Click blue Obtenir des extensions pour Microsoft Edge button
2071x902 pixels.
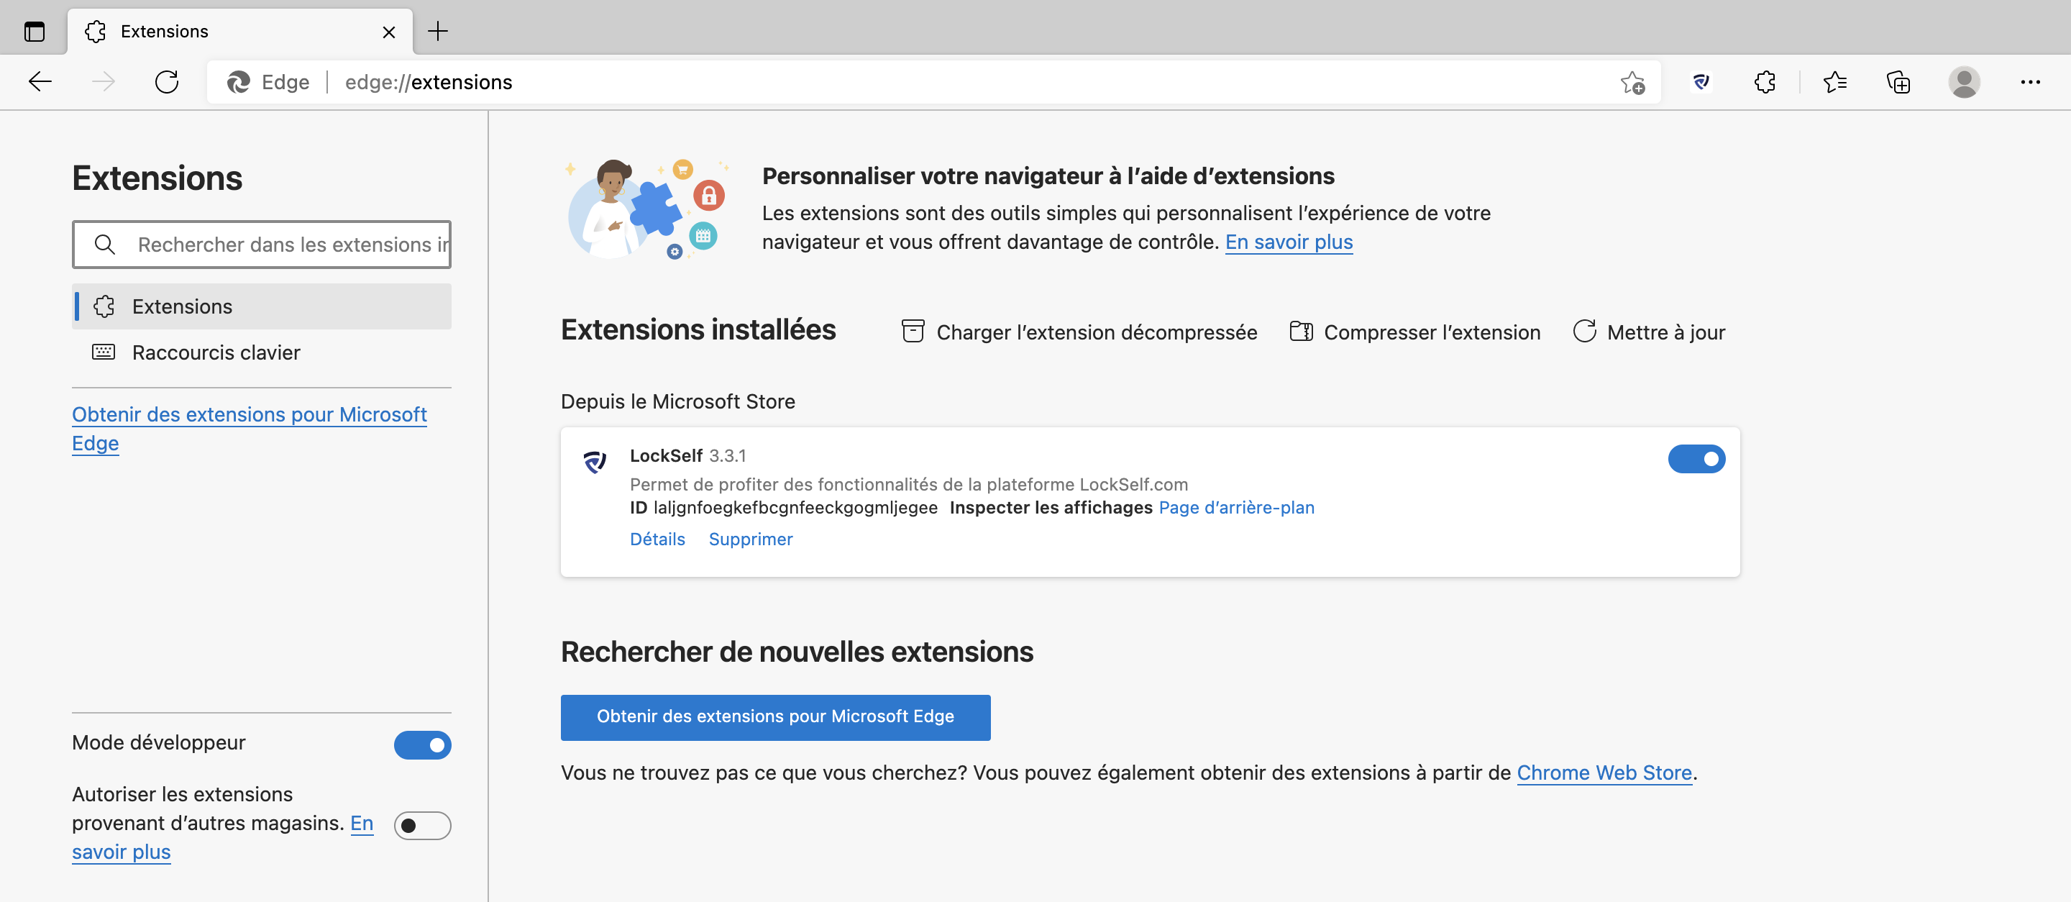point(775,717)
